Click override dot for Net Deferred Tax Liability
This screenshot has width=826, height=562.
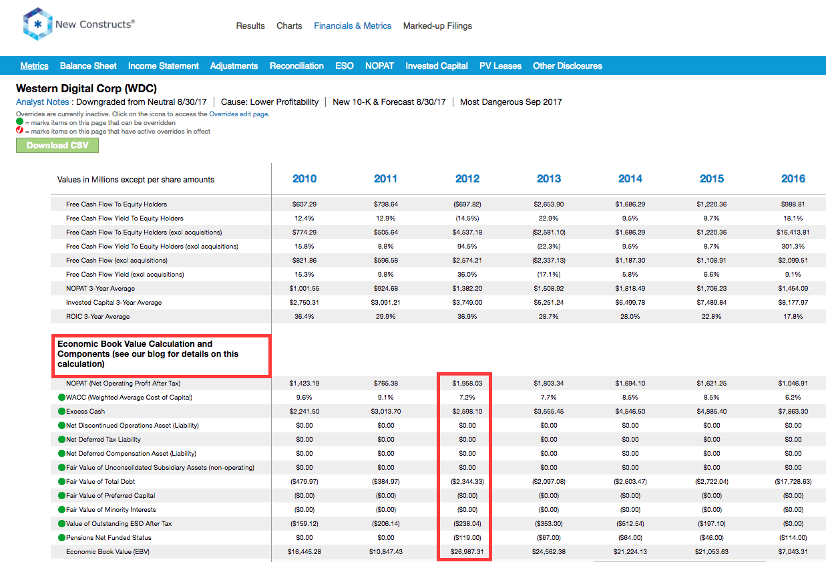[x=61, y=440]
